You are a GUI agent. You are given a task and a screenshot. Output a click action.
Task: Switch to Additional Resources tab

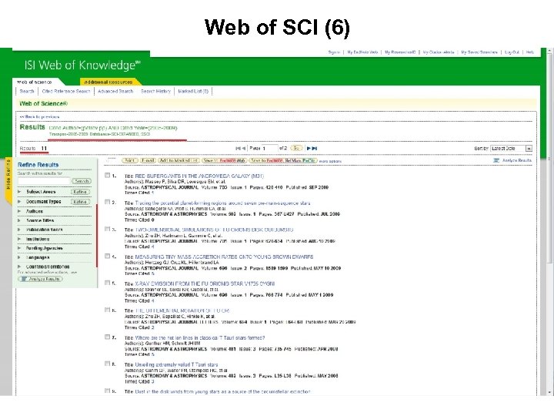108,82
